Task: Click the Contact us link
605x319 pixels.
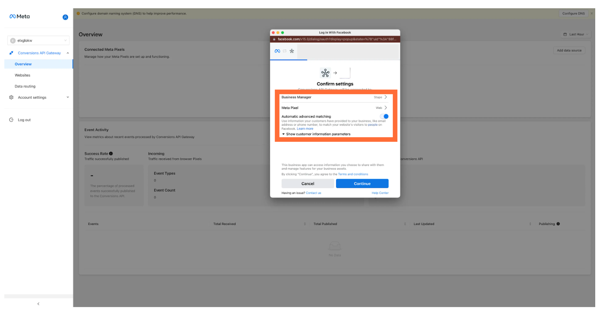Action: click(x=313, y=193)
